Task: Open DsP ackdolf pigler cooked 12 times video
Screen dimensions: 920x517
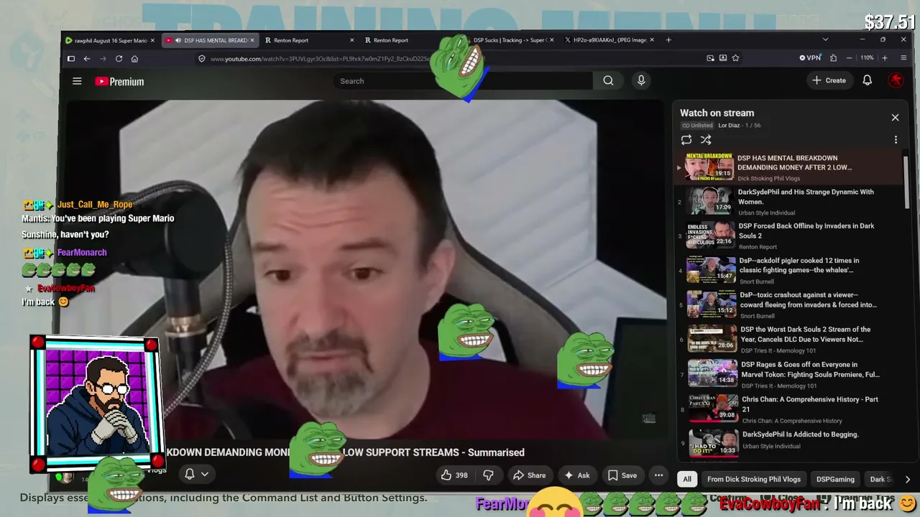Action: pyautogui.click(x=790, y=271)
